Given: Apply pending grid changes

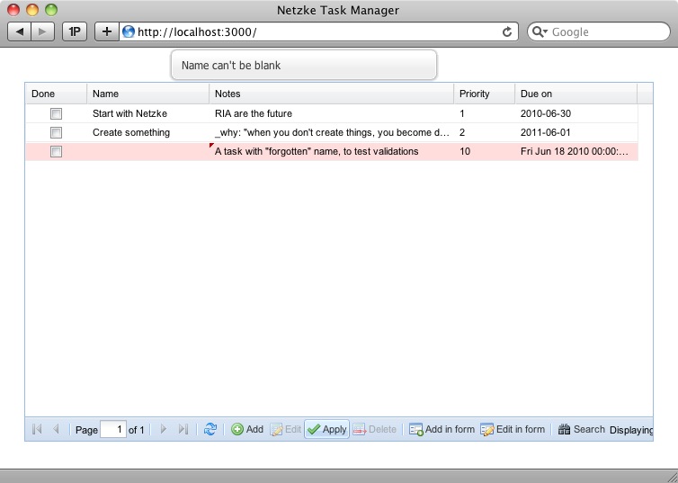Looking at the screenshot, I should click(x=327, y=429).
